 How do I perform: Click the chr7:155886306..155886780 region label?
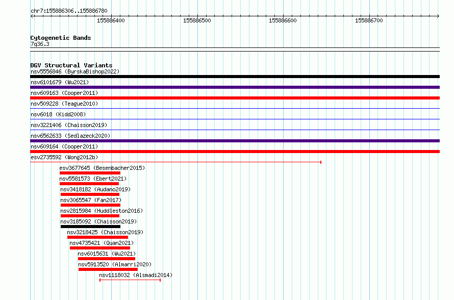point(69,11)
